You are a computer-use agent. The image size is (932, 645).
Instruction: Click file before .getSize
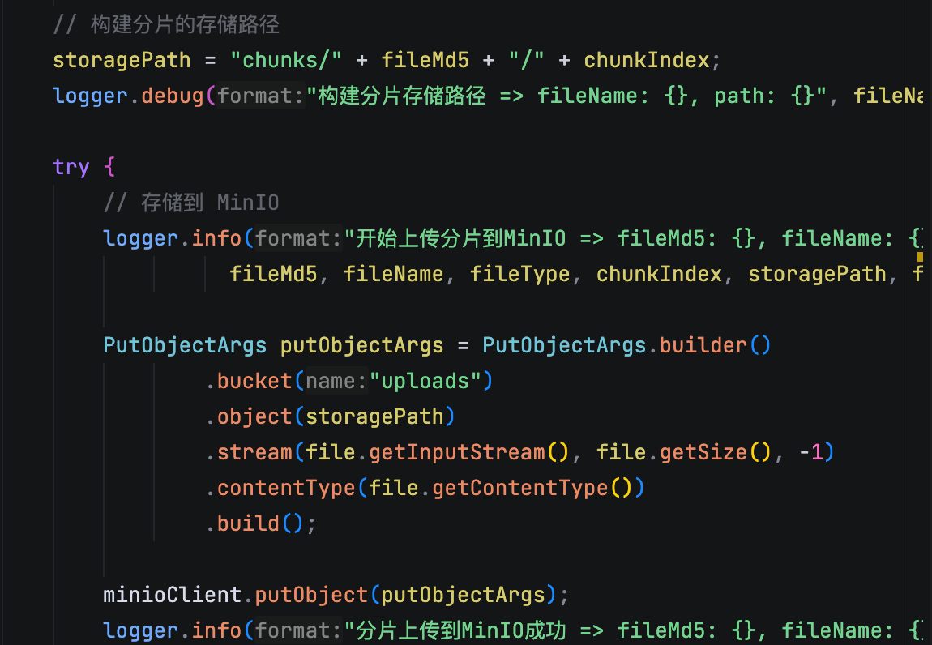point(621,452)
